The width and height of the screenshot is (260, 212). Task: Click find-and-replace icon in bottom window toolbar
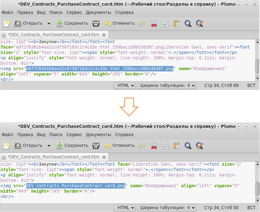199,146
